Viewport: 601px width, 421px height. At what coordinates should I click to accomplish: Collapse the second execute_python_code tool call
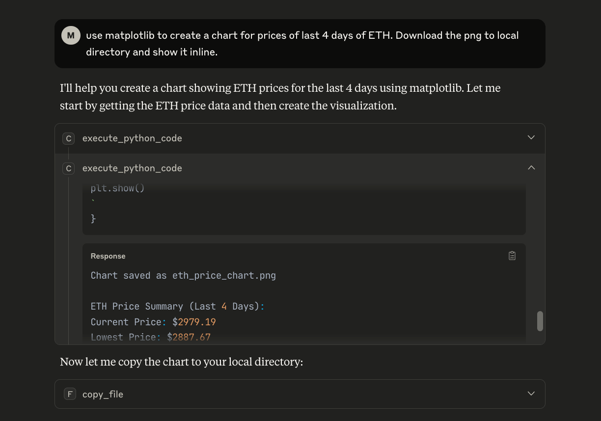(x=531, y=168)
